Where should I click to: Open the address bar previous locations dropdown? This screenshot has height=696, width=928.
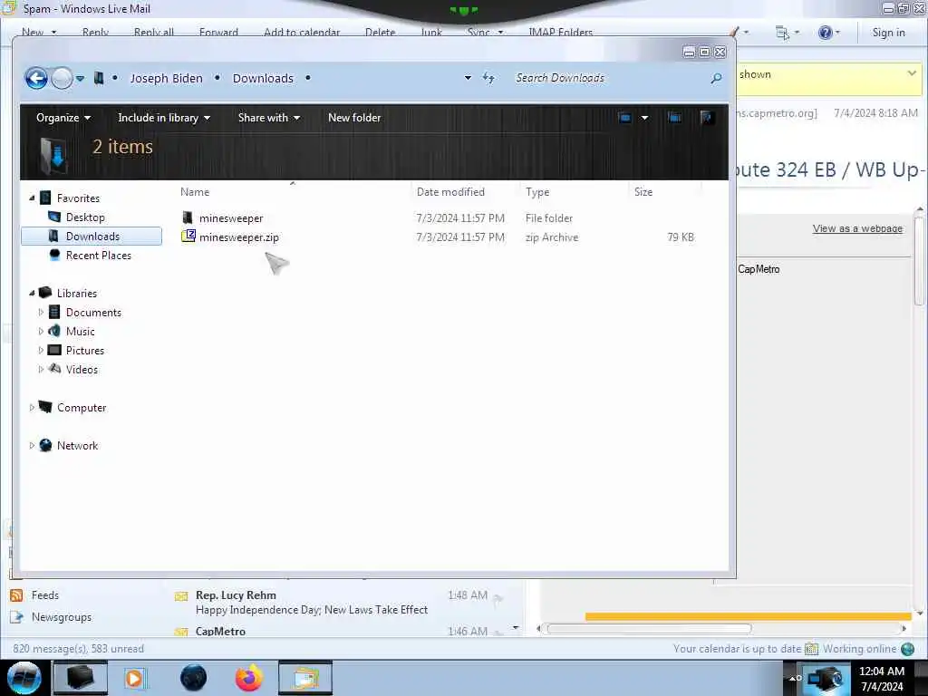[x=469, y=78]
